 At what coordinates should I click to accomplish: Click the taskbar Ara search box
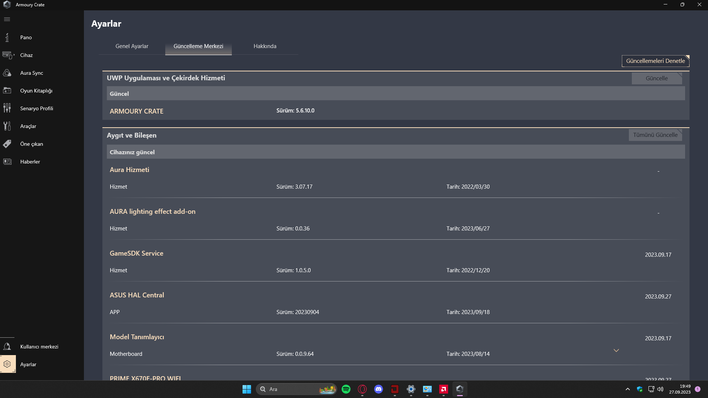coord(297,389)
